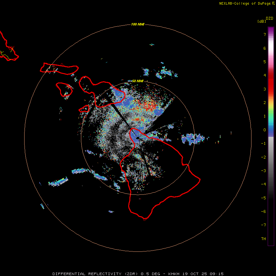Image resolution: width=276 pixels, height=276 pixels.
Task: Click the DZD legend title
Action: (x=270, y=18)
